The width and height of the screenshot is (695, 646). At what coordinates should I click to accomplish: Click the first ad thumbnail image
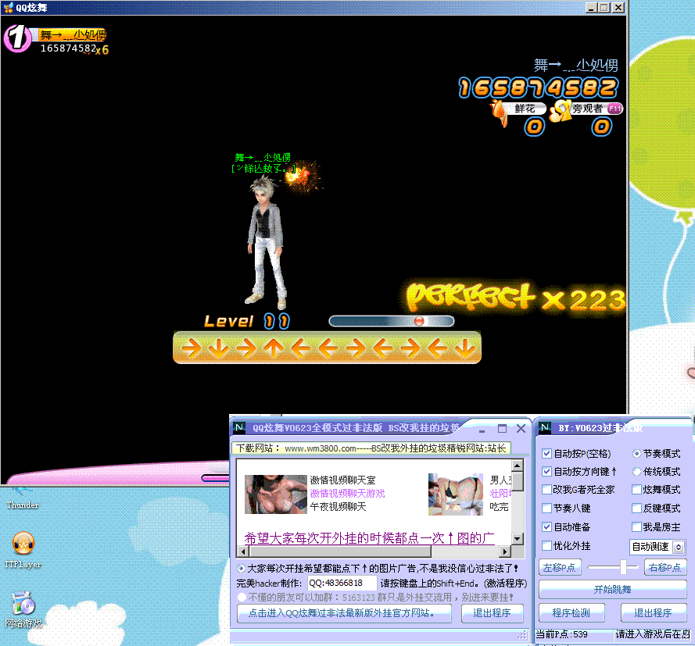click(x=276, y=494)
